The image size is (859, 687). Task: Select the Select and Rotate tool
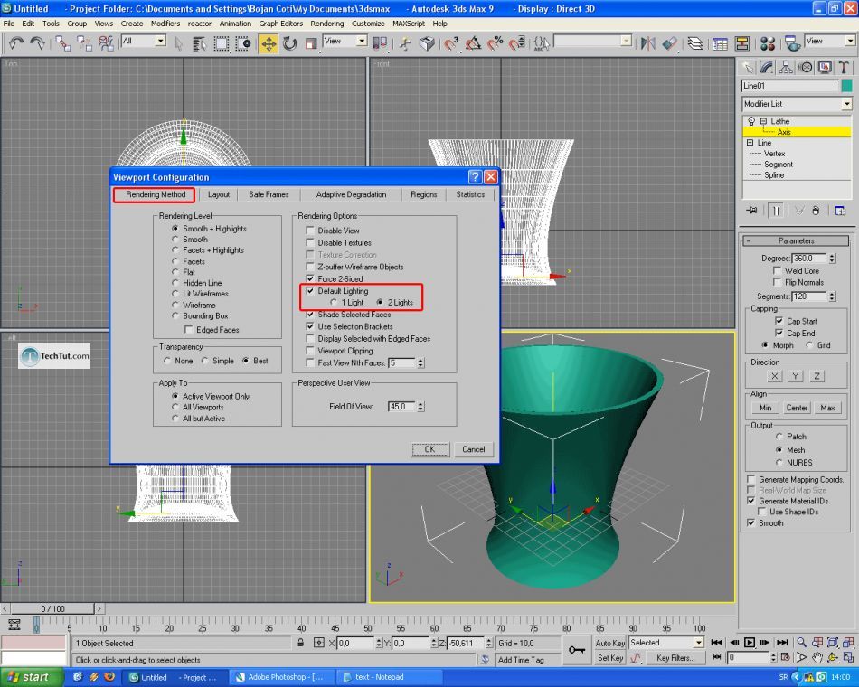point(289,42)
